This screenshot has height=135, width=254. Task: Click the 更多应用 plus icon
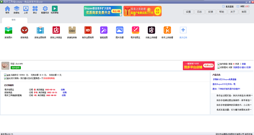(x=183, y=30)
